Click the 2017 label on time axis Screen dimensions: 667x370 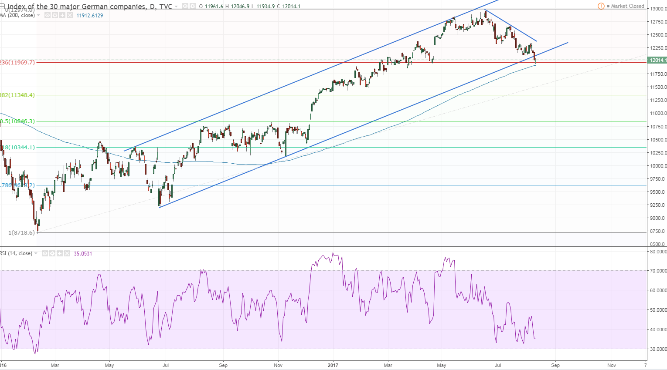click(333, 365)
